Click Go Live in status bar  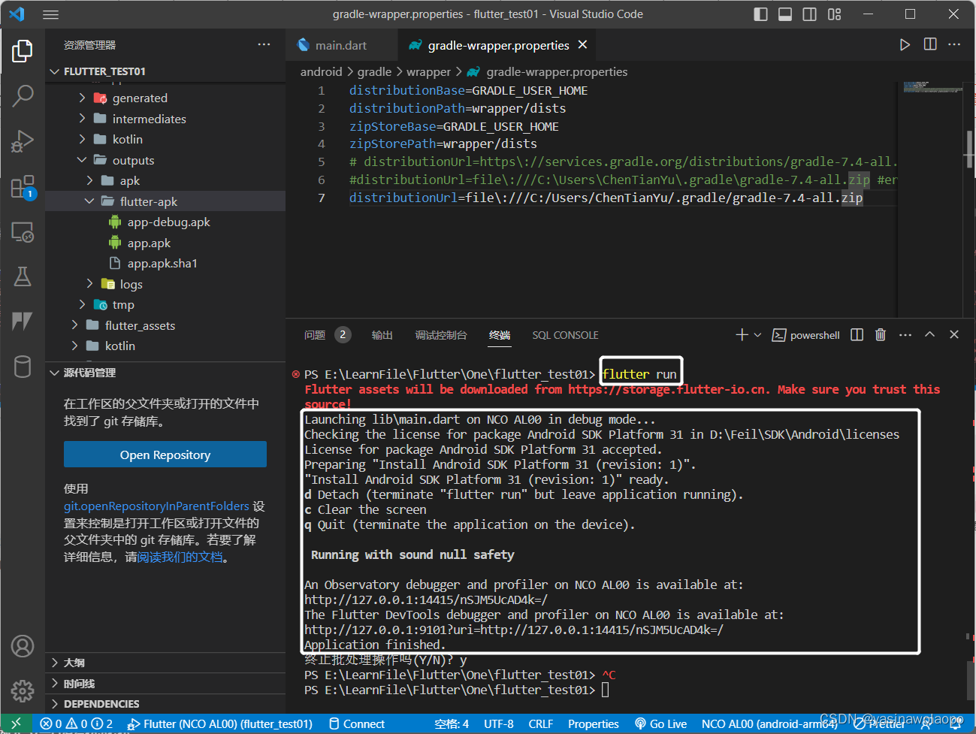661,723
